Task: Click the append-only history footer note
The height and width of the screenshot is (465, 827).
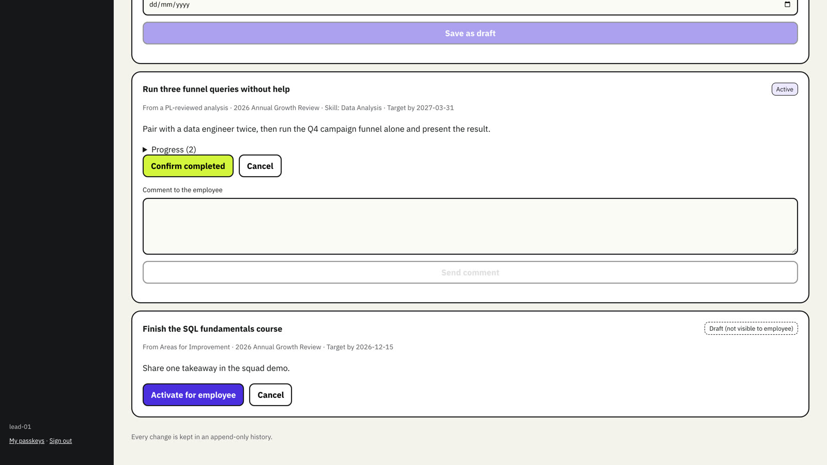Action: (x=202, y=437)
